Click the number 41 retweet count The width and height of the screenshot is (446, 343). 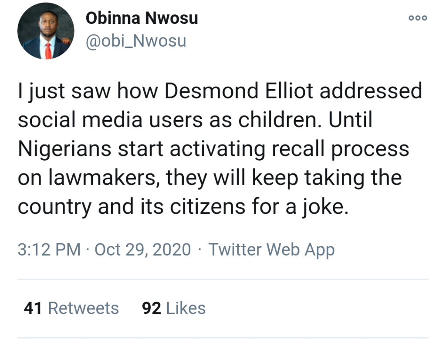point(33,308)
